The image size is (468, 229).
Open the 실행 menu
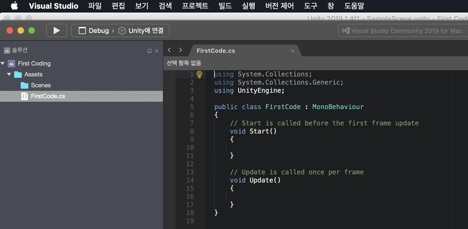249,6
